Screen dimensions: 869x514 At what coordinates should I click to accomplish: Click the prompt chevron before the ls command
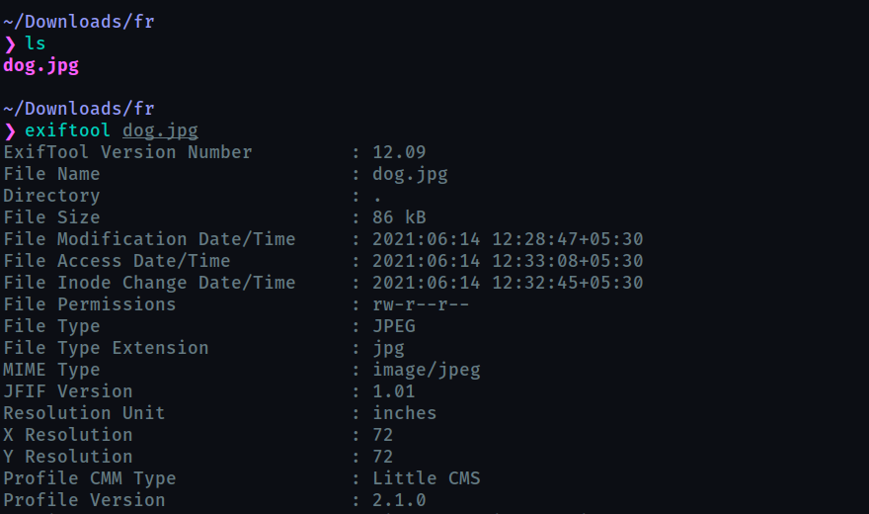pyautogui.click(x=10, y=44)
